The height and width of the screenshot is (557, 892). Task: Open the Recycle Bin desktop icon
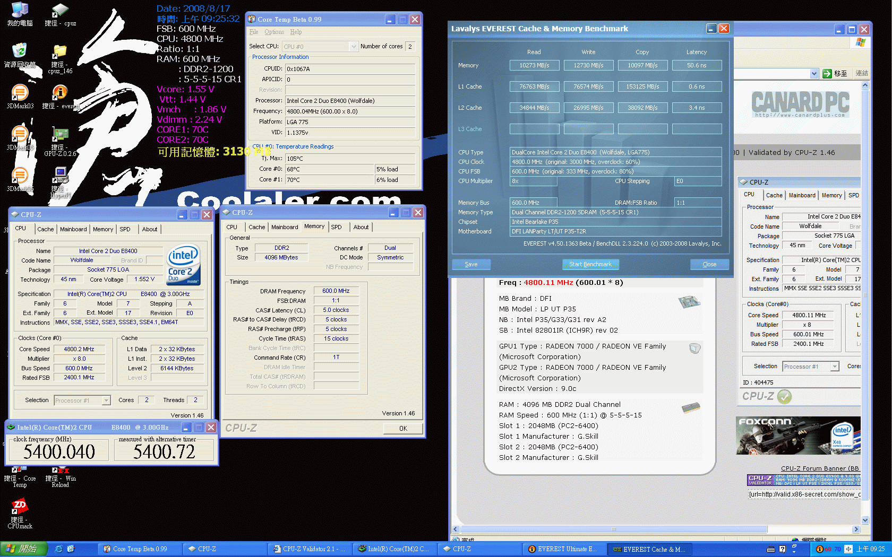point(20,55)
